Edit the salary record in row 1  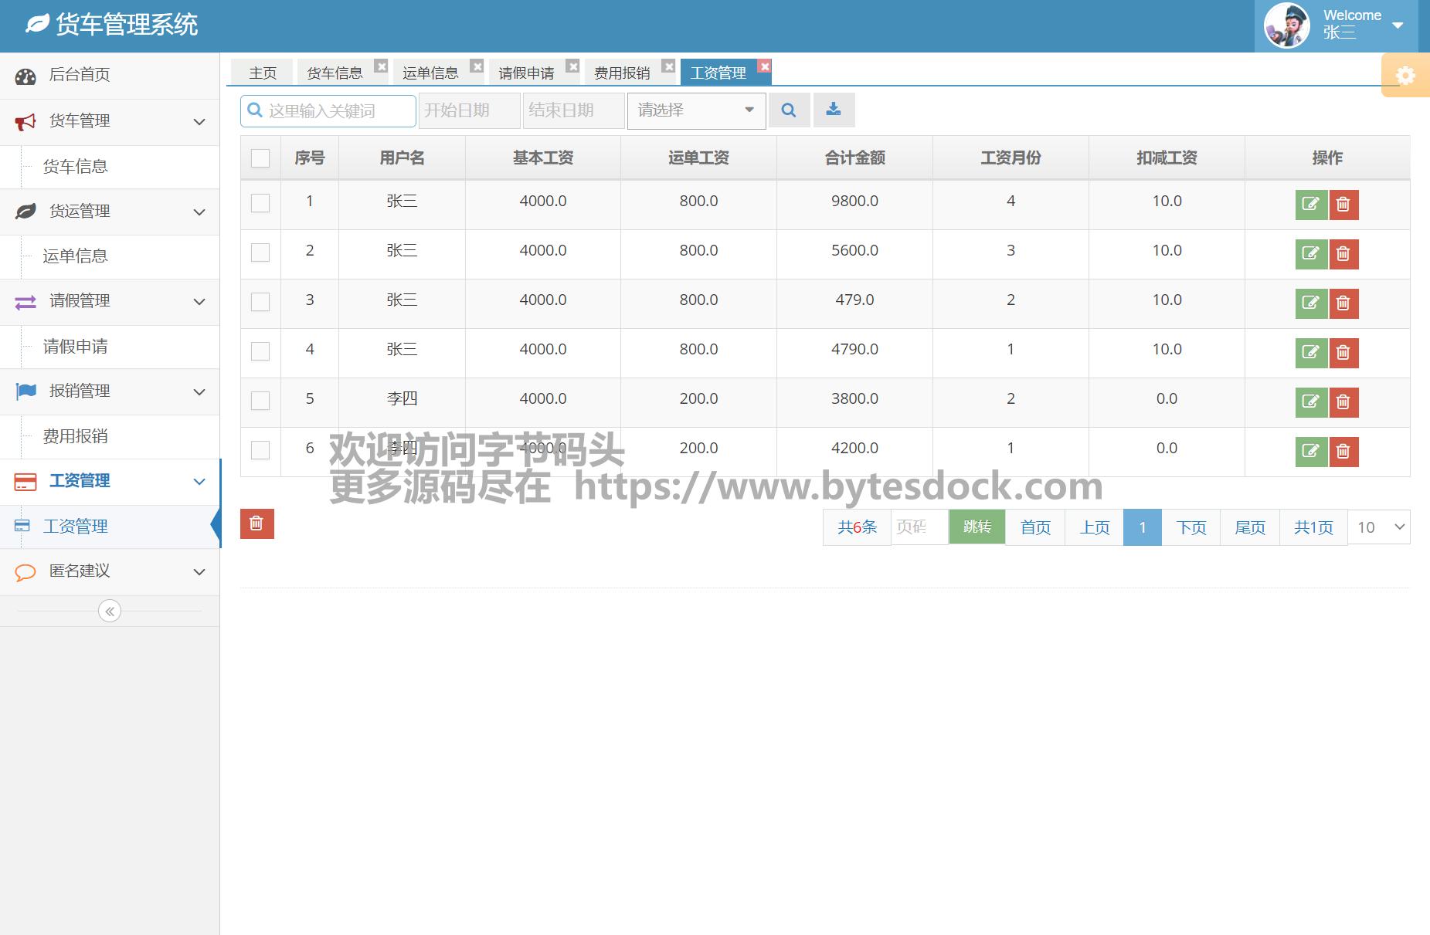tap(1310, 205)
